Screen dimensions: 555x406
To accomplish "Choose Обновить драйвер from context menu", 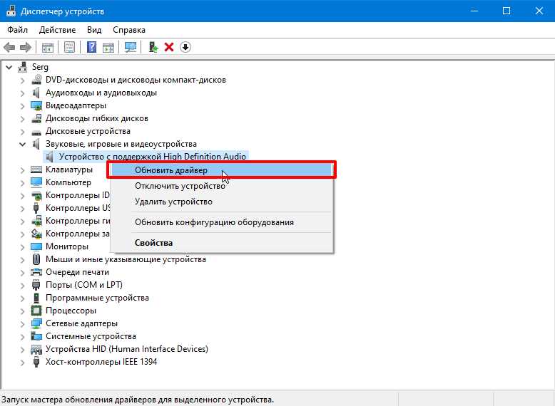I will point(222,170).
